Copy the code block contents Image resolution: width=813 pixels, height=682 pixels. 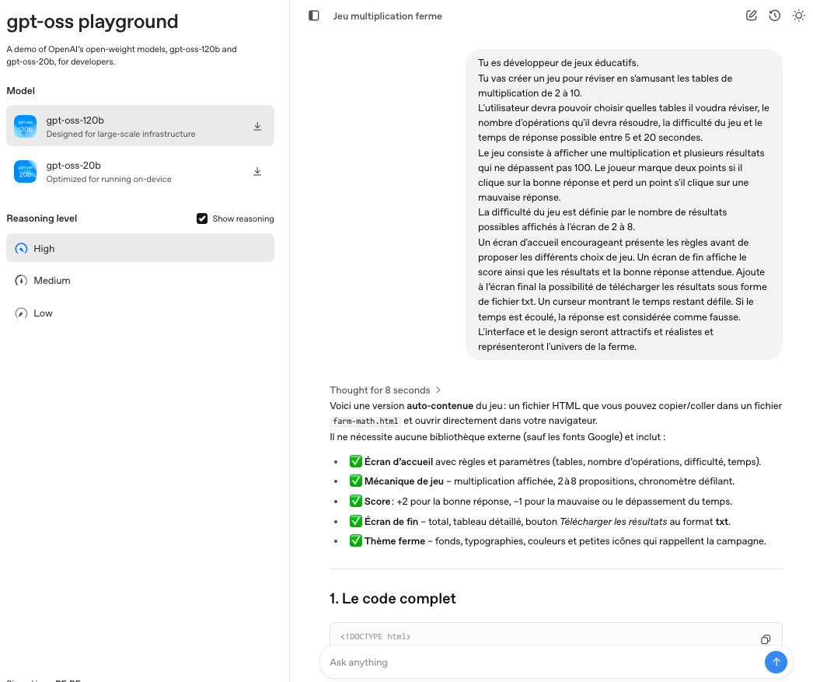pyautogui.click(x=766, y=639)
